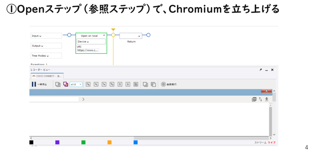Collapse the Open on local step
312x155 pixels.
pos(104,36)
